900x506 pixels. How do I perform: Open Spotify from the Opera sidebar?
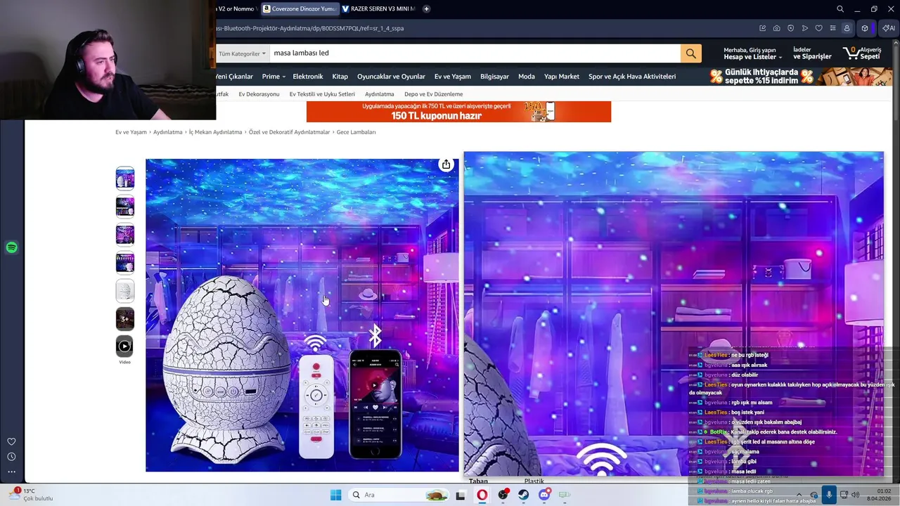(11, 247)
